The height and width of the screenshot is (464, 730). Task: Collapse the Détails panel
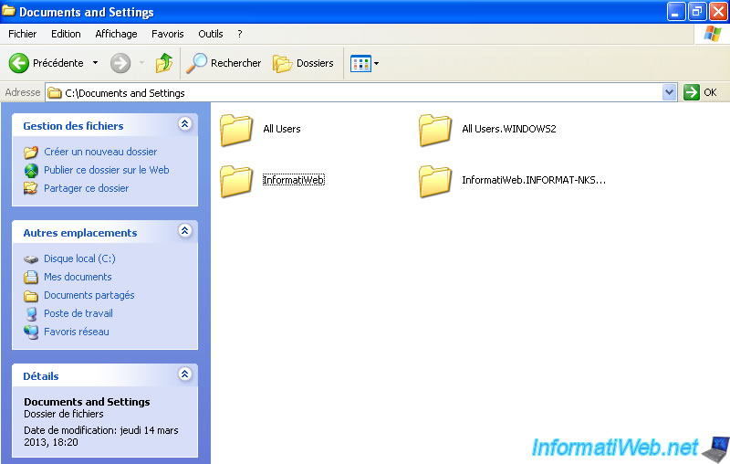coord(185,374)
